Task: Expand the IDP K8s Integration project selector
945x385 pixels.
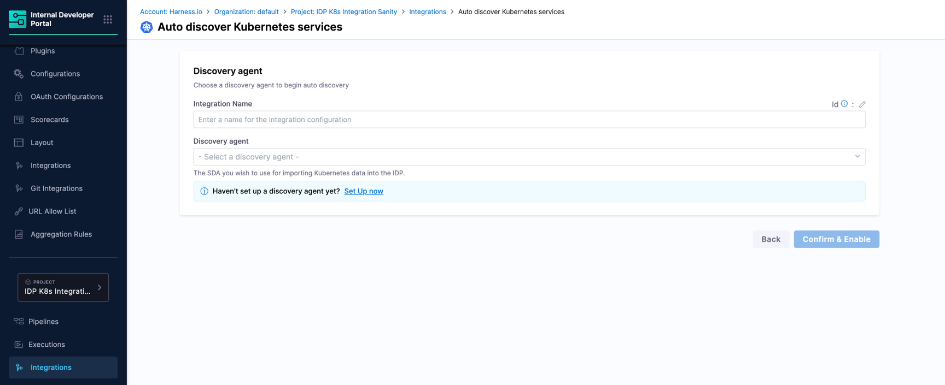Action: [x=63, y=287]
